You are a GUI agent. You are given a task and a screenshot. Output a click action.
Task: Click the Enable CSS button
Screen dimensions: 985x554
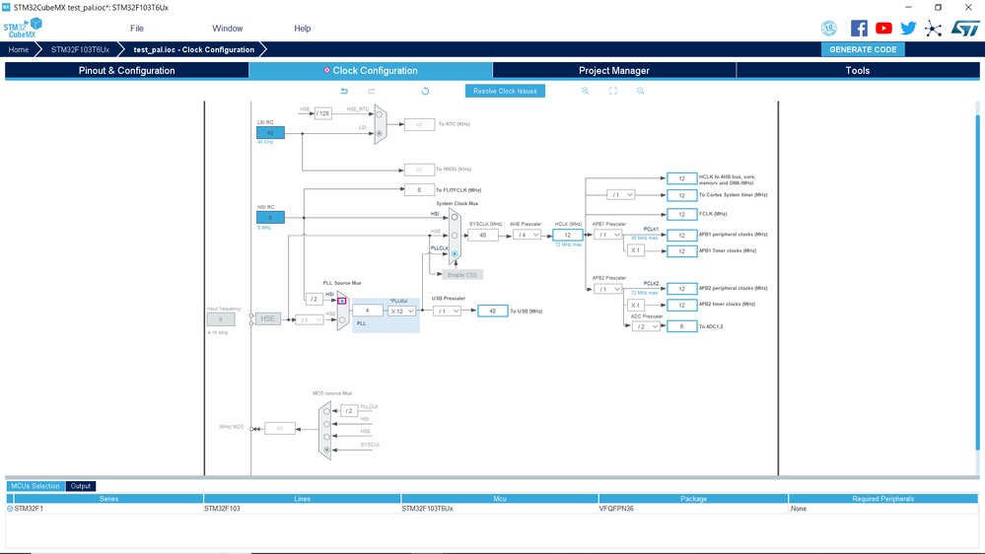pos(462,275)
